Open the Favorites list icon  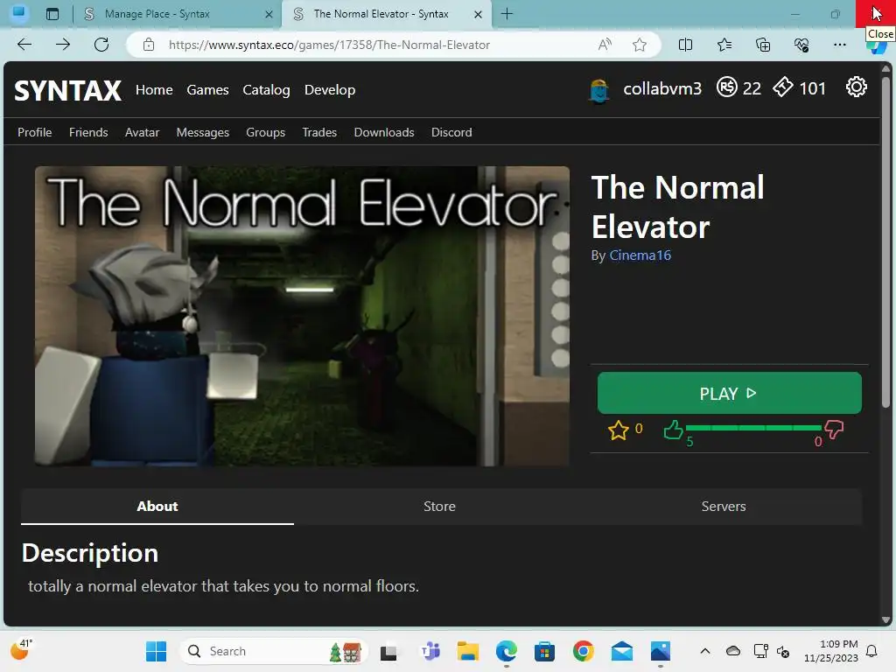[724, 45]
